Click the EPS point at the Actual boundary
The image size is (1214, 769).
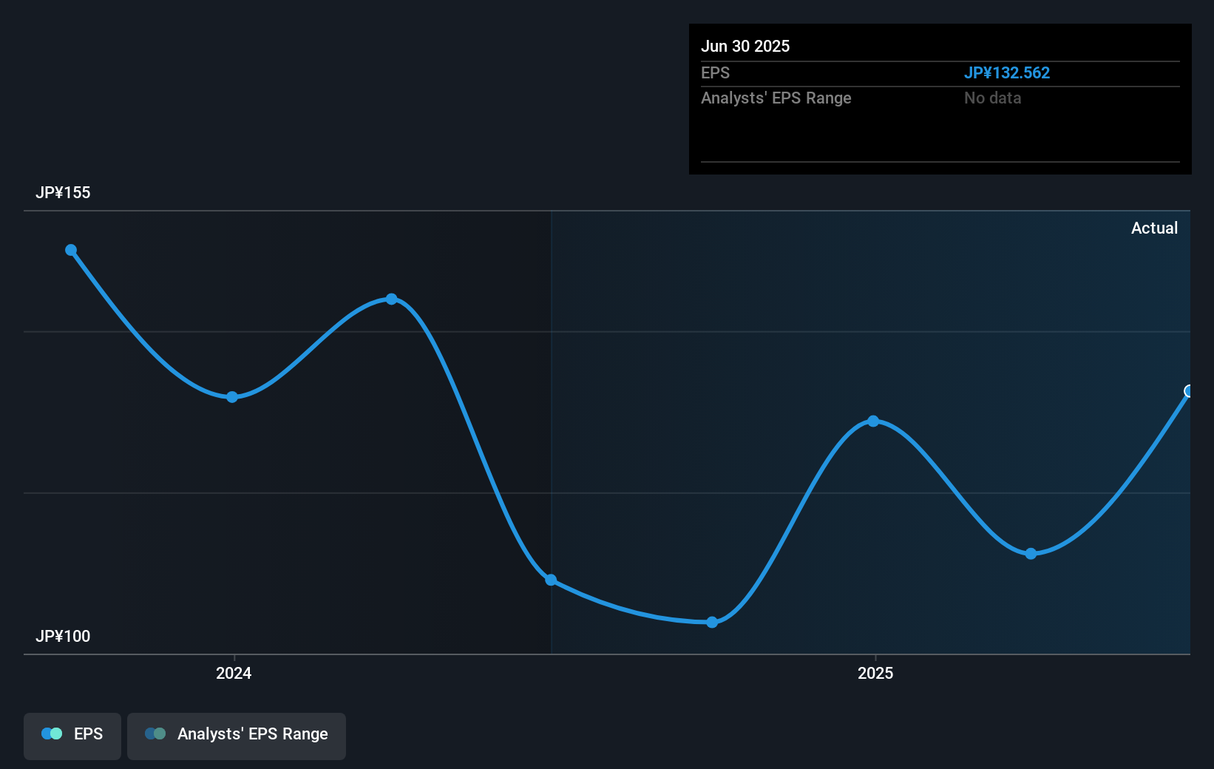(551, 580)
